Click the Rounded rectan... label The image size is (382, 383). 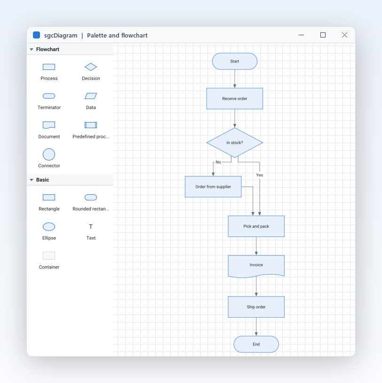click(91, 209)
